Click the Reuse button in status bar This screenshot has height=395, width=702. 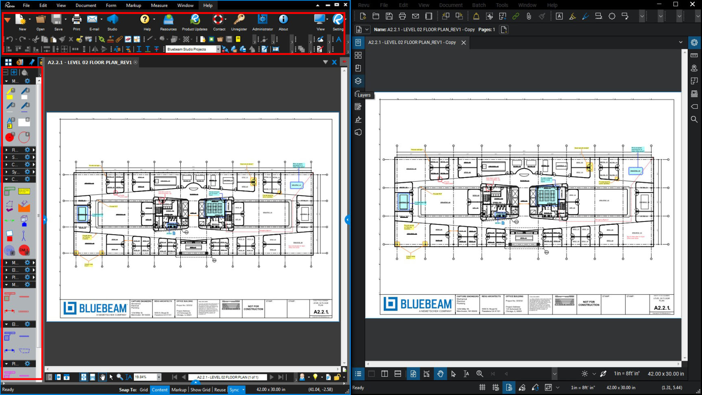(220, 390)
